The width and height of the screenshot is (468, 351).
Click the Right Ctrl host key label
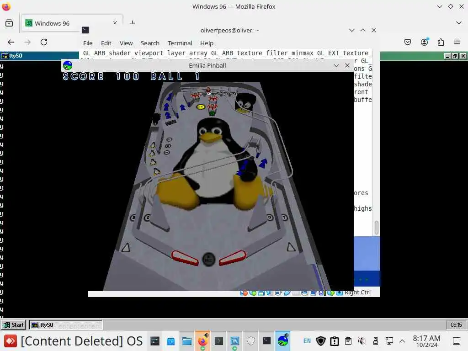[357, 292]
